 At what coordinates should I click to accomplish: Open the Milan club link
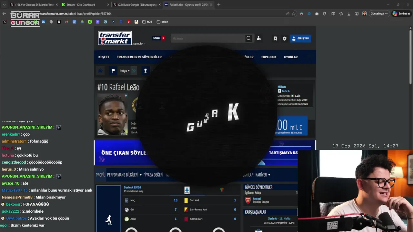point(282,87)
